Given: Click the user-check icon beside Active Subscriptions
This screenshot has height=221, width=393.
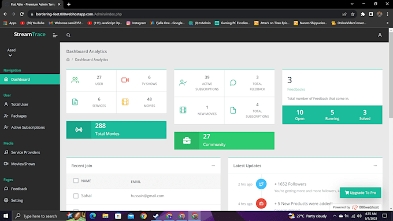Looking at the screenshot, I should click(x=183, y=83).
